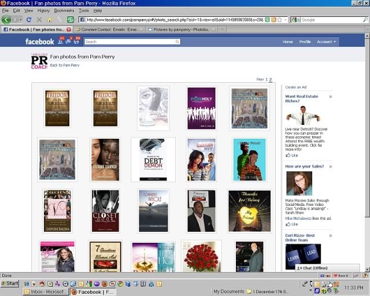Open the Cori Rizzo Best Online Team ad
This screenshot has height=296, width=370.
point(300,238)
